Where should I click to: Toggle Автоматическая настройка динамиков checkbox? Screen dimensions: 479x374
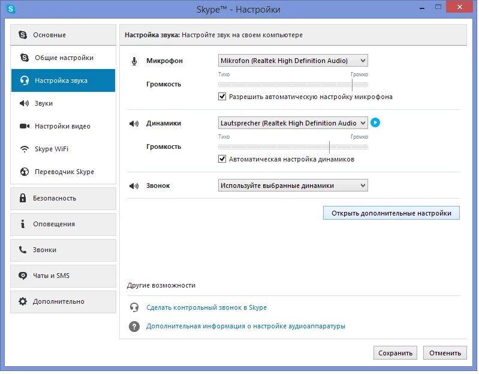tap(222, 159)
